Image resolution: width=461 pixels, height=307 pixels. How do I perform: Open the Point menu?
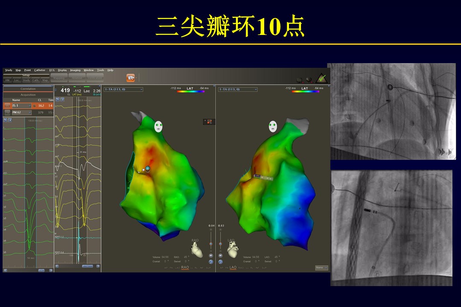click(27, 70)
